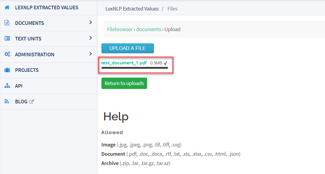Click the Document file types line
The width and height of the screenshot is (325, 174).
pos(171,154)
